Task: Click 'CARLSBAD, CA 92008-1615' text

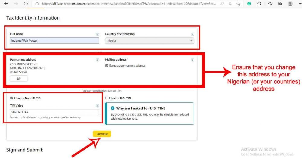Action: pyautogui.click(x=27, y=68)
